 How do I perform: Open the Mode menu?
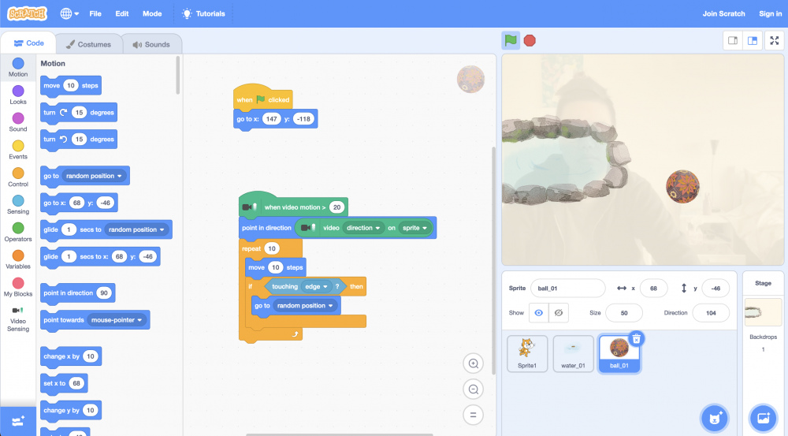[x=152, y=13]
